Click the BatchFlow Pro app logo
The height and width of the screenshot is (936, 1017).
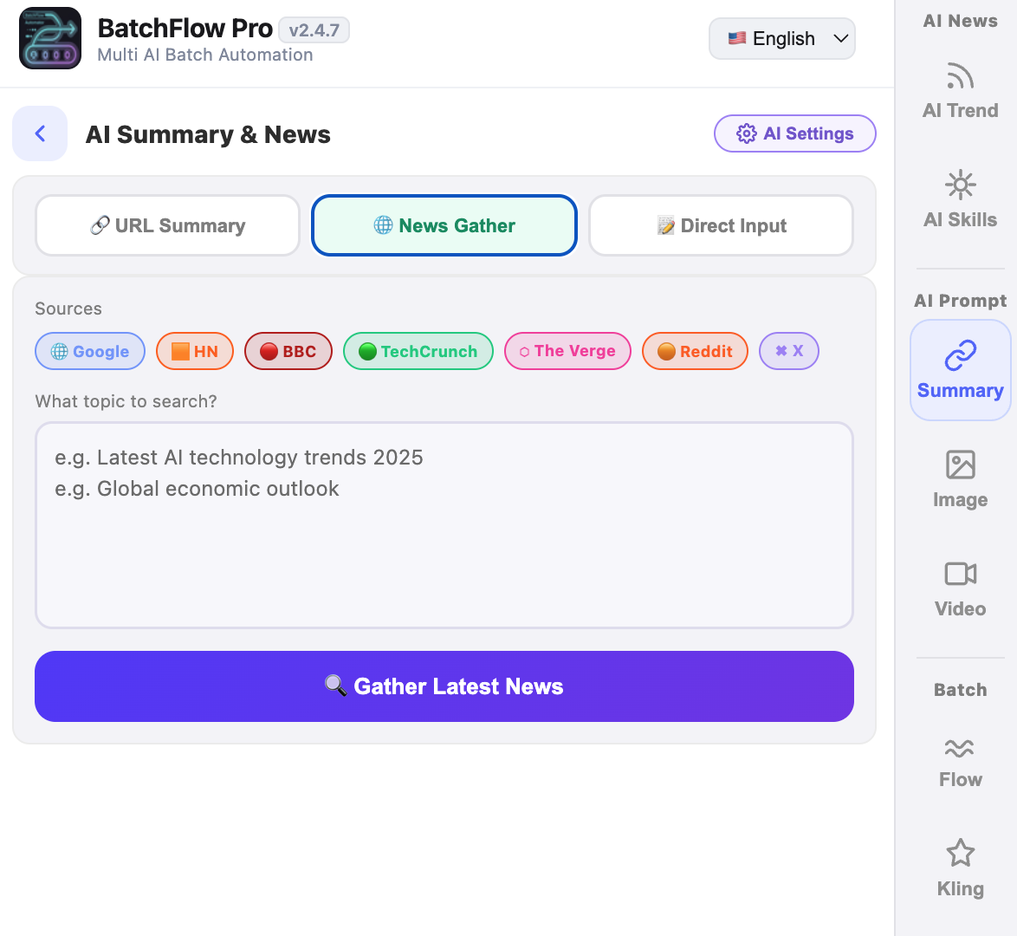pyautogui.click(x=50, y=38)
